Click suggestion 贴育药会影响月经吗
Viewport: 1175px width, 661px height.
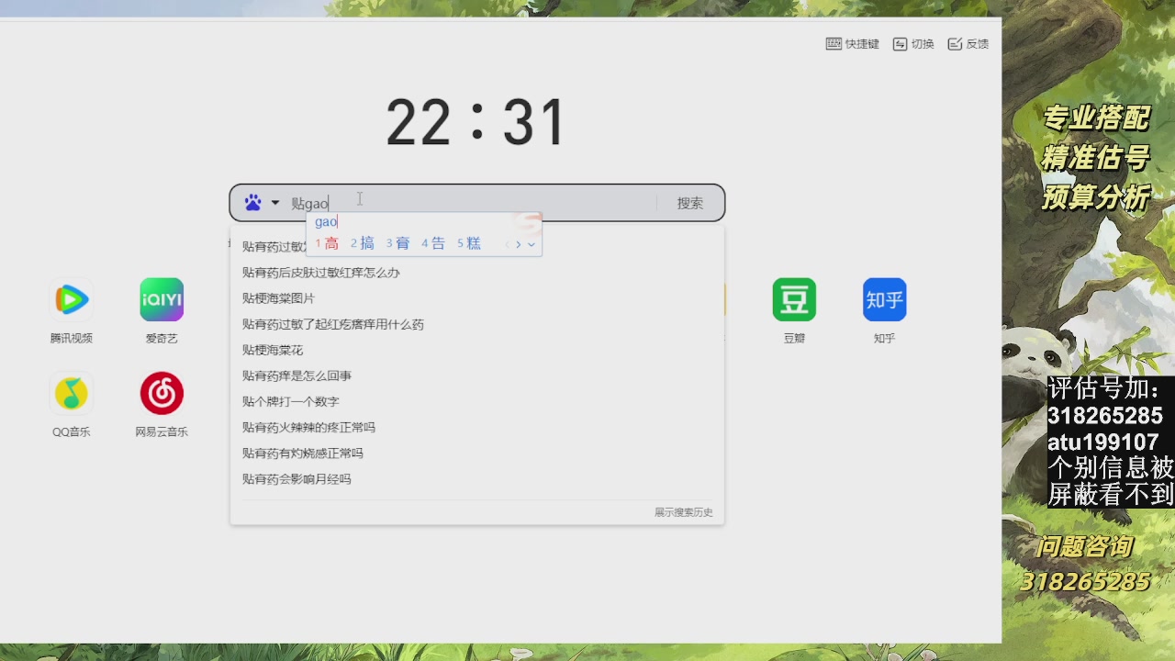296,478
